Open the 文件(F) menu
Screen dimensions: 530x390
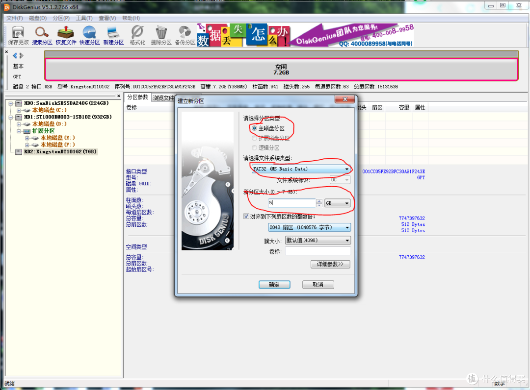(15, 18)
